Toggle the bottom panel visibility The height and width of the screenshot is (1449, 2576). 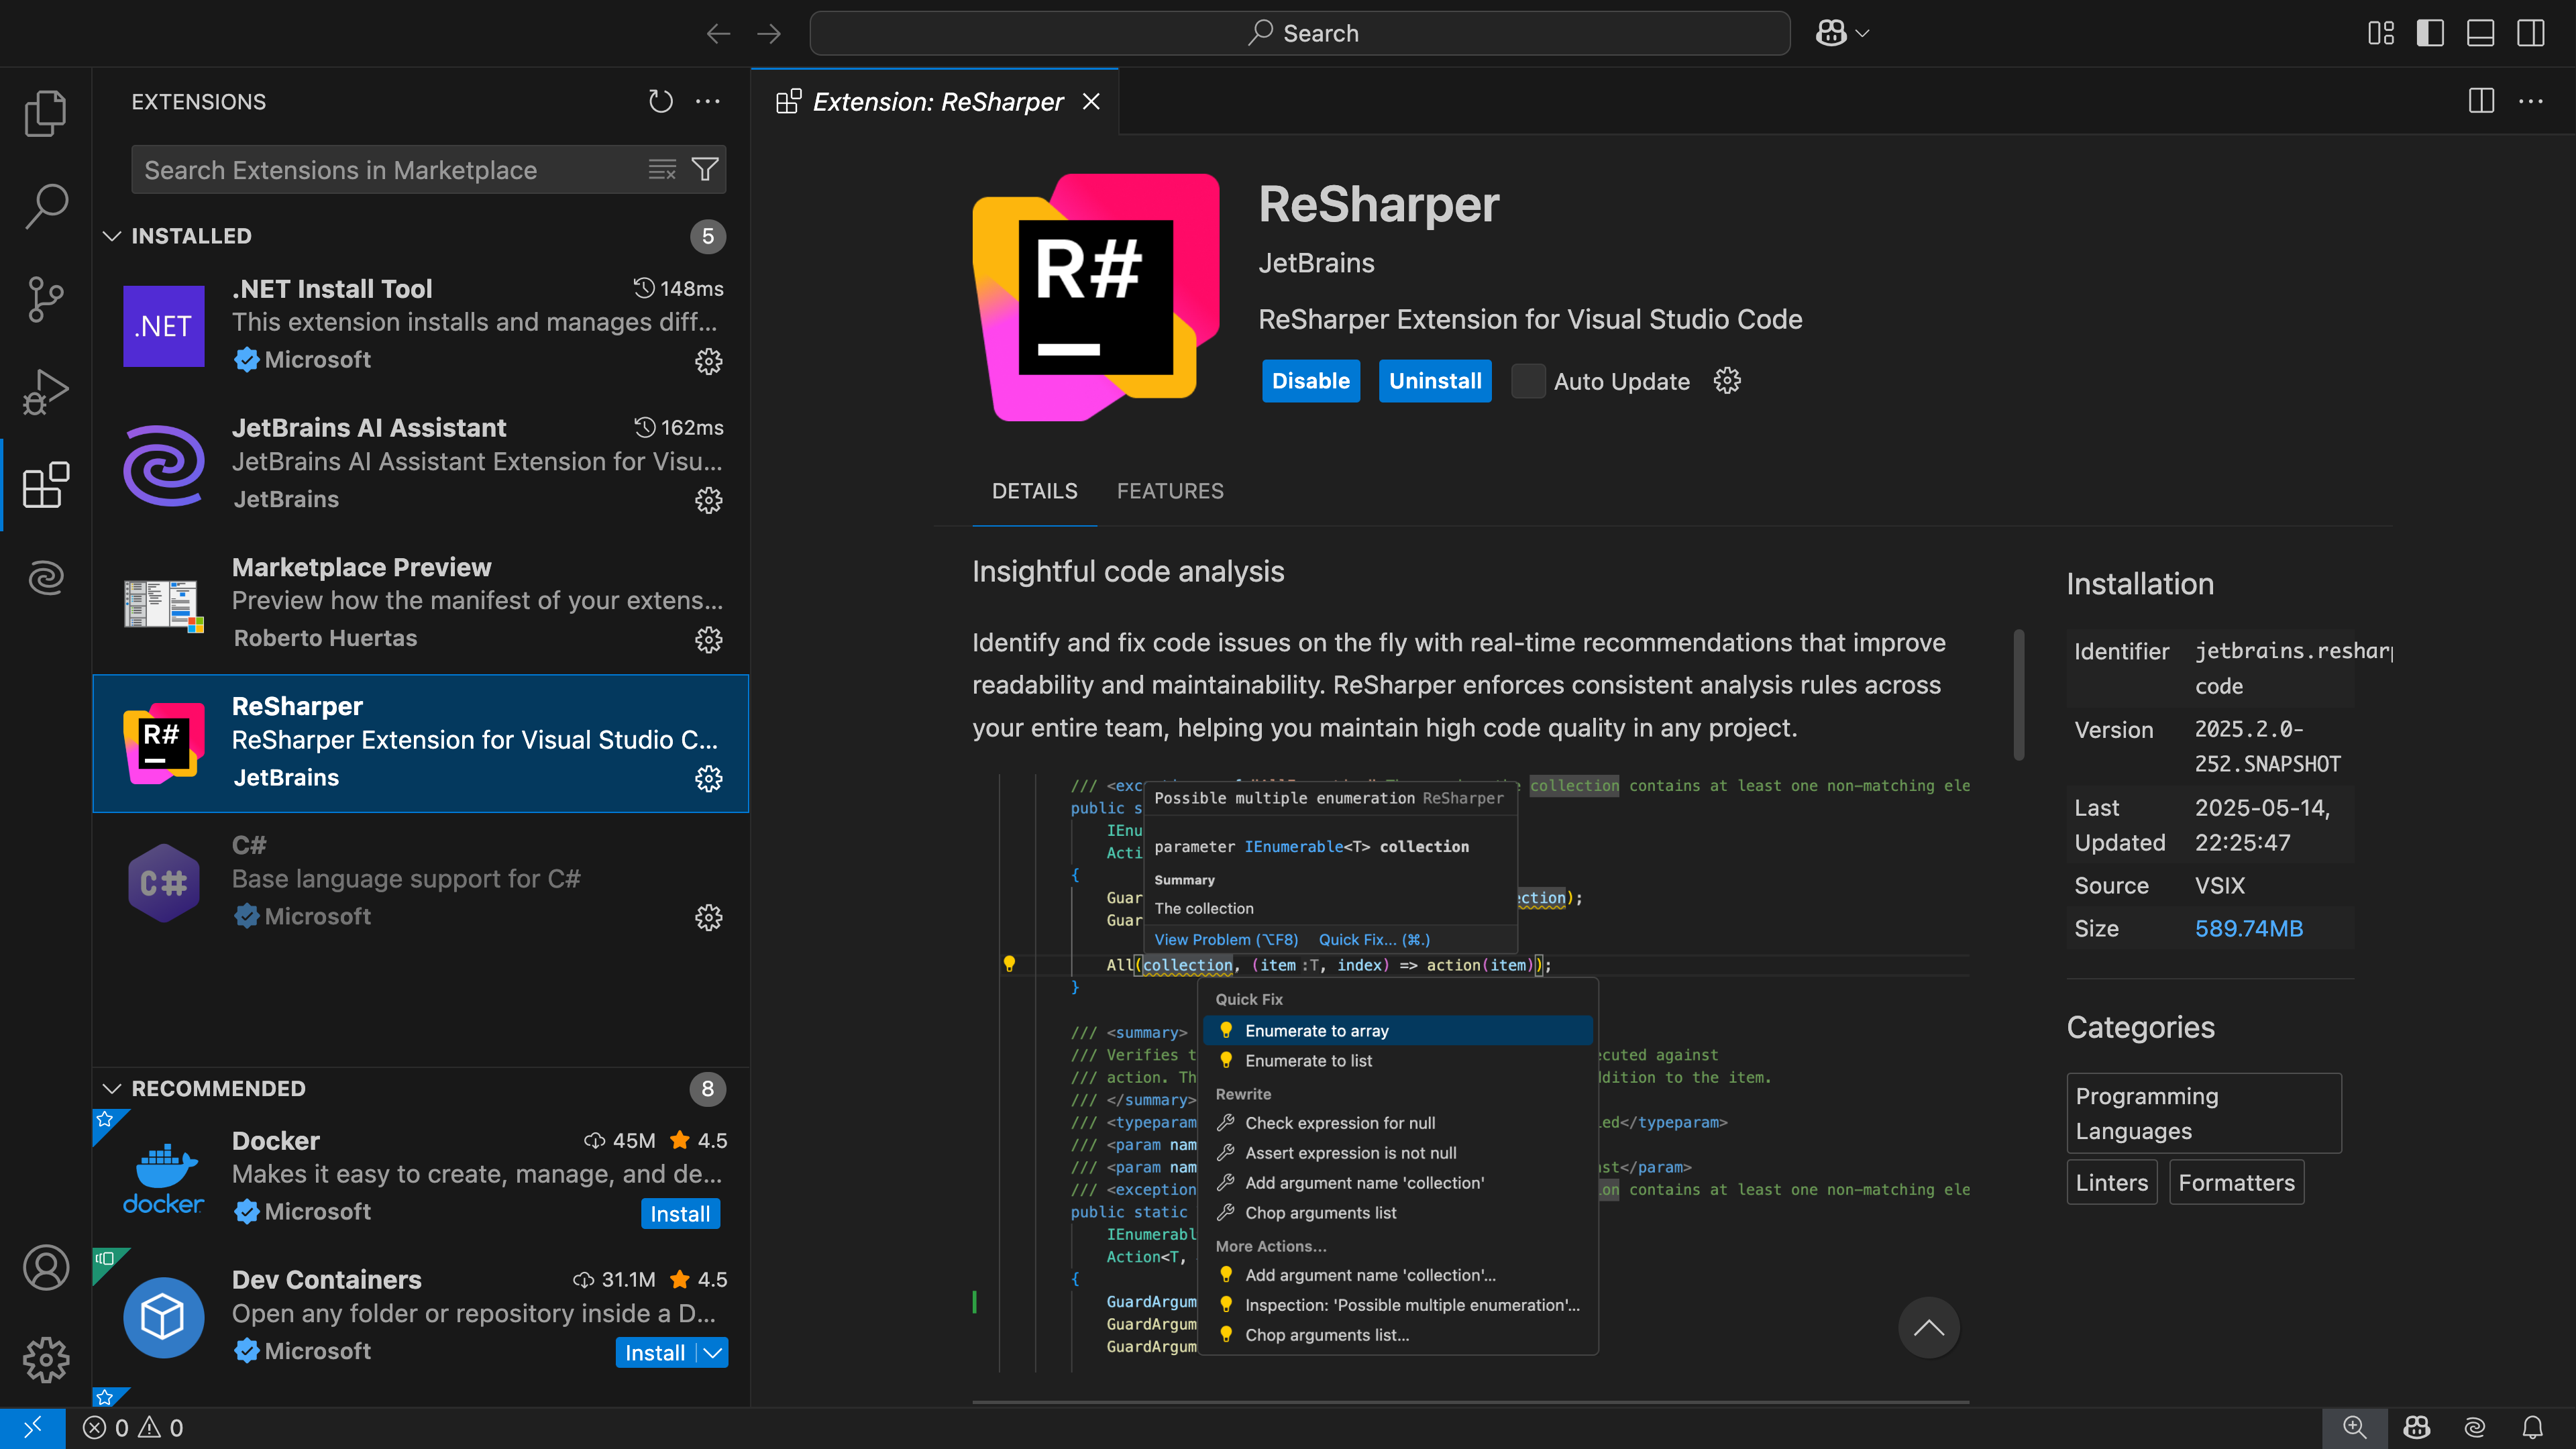2480,33
